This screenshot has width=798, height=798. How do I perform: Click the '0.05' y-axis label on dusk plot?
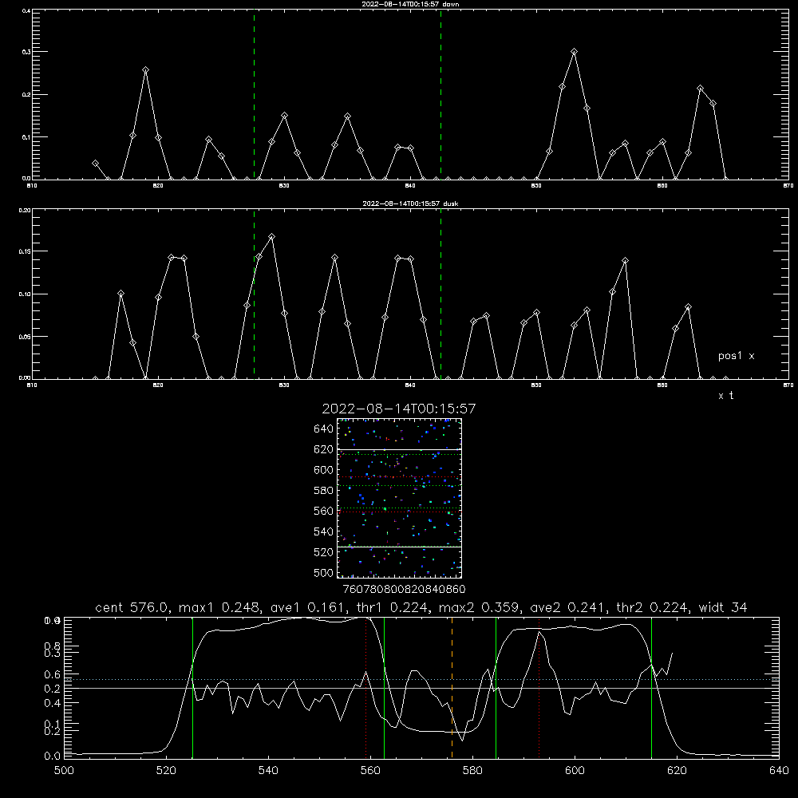[25, 337]
